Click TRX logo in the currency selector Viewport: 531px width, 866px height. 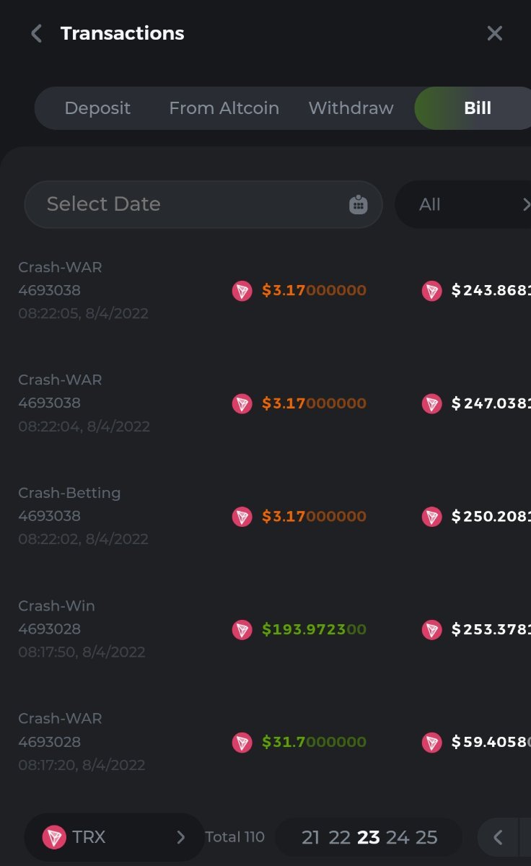(54, 837)
